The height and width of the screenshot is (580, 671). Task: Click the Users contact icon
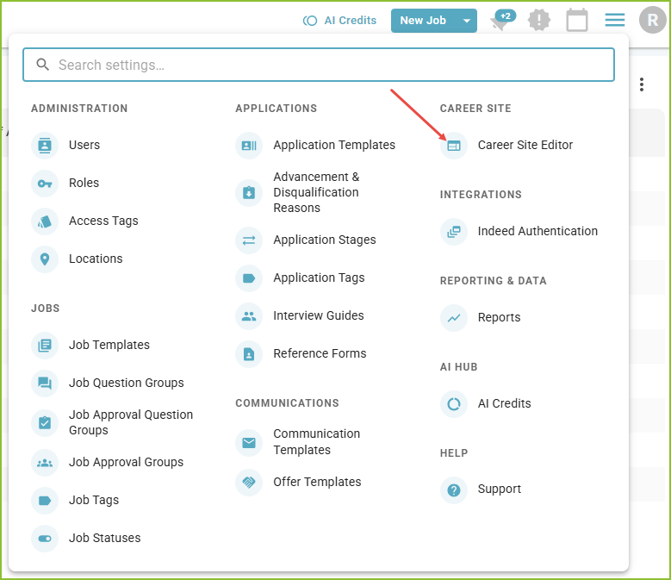(45, 146)
